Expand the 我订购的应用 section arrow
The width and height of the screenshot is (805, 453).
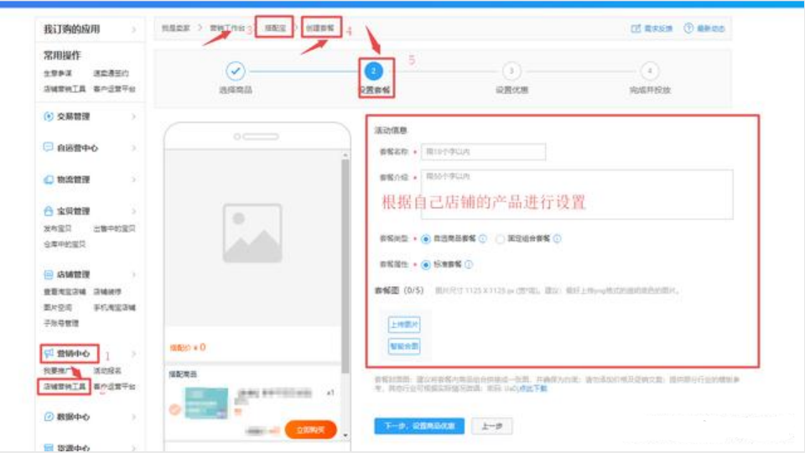coord(133,29)
